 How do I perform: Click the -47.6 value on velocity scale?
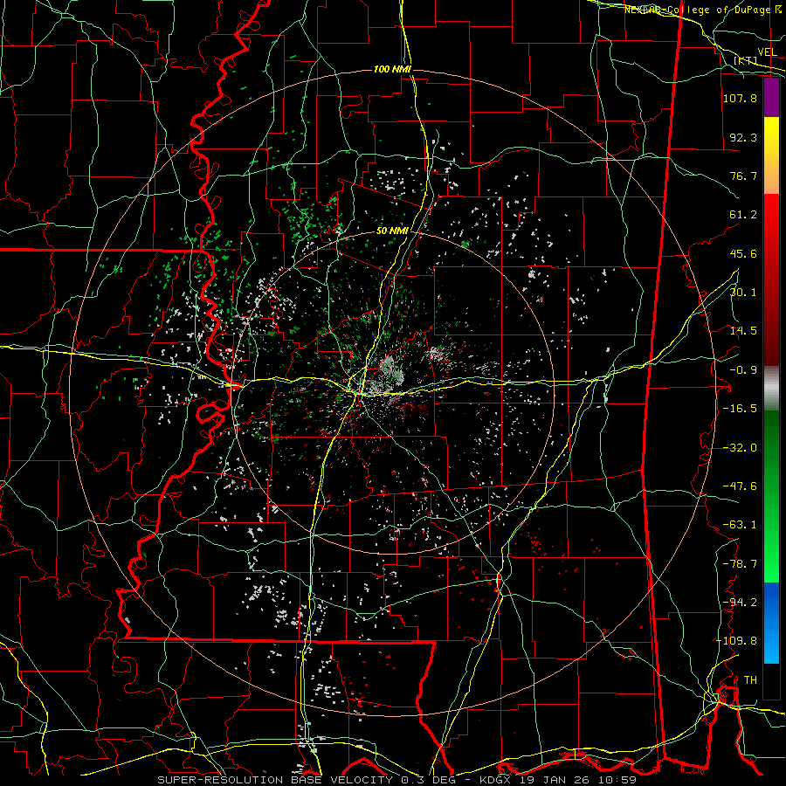pos(740,486)
